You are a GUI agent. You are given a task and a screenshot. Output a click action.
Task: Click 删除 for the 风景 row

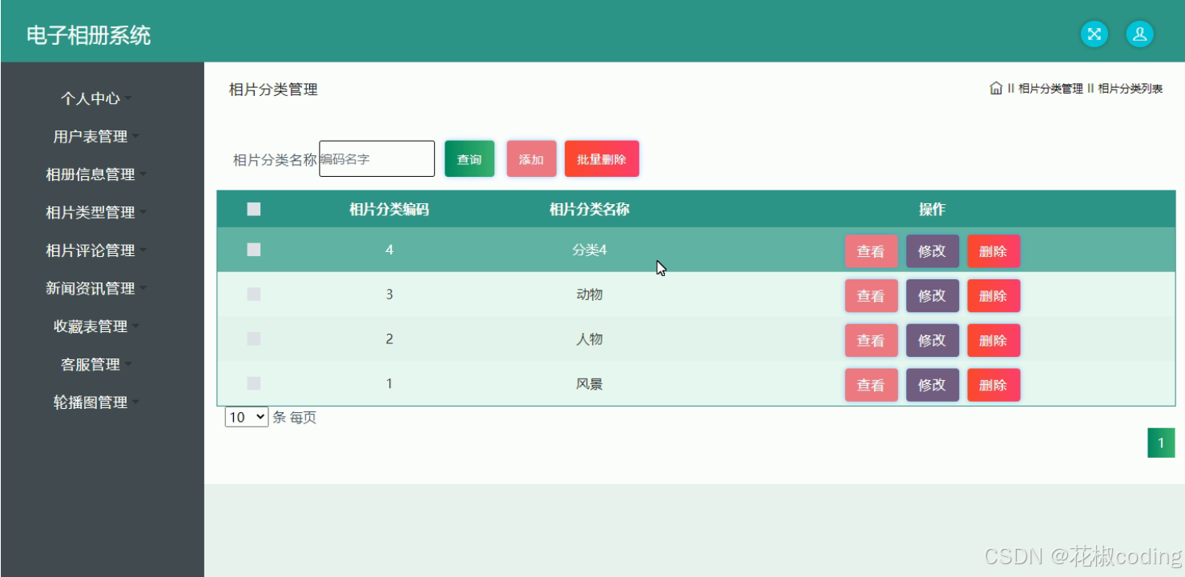pos(994,385)
